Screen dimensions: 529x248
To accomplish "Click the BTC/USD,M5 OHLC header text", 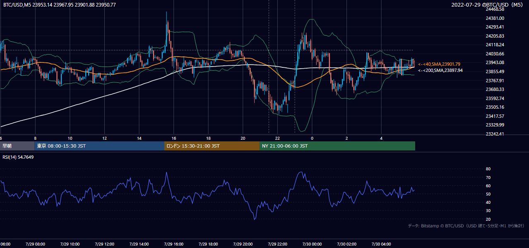I will [x=60, y=5].
